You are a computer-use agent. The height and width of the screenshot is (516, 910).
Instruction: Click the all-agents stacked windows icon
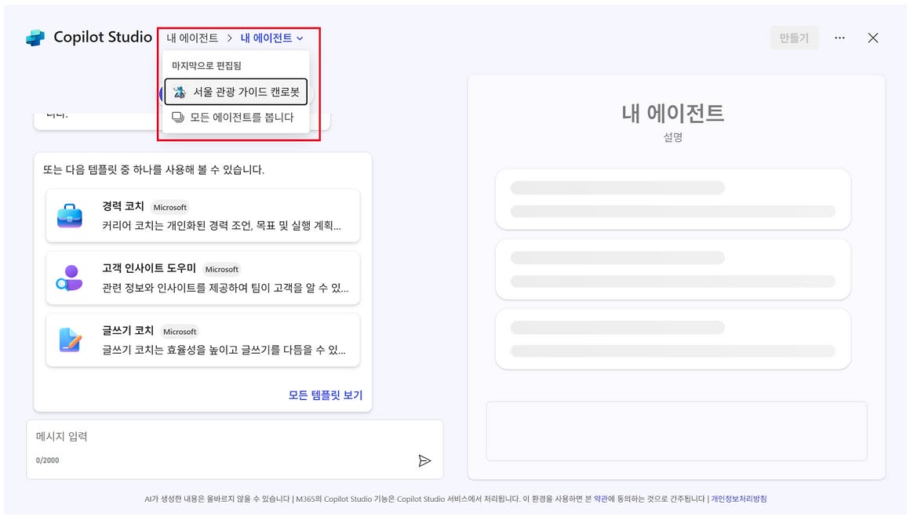(x=178, y=118)
